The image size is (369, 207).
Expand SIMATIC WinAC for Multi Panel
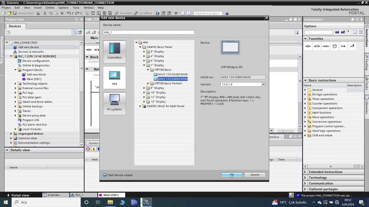tap(140, 106)
